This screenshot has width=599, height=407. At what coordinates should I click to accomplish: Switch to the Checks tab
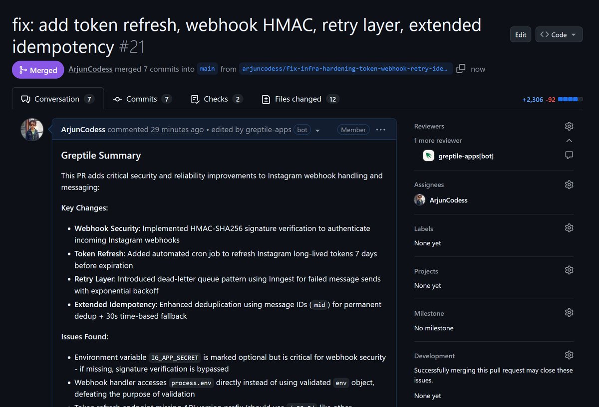(217, 99)
